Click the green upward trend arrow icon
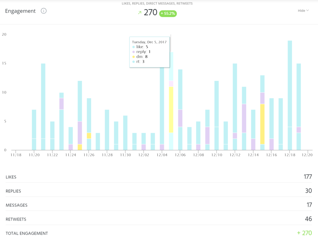Screen dimensions: 318x242 pyautogui.click(x=139, y=13)
